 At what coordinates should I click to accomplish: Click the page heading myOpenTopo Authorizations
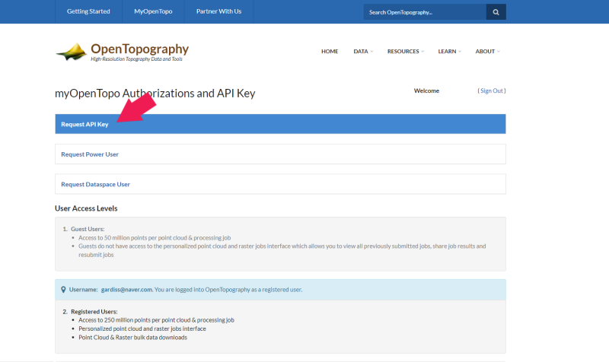[155, 93]
